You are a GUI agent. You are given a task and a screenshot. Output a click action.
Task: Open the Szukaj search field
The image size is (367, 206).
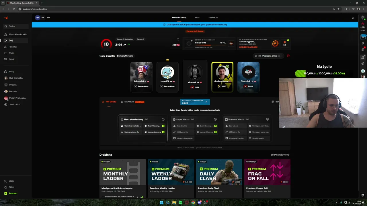click(16, 26)
